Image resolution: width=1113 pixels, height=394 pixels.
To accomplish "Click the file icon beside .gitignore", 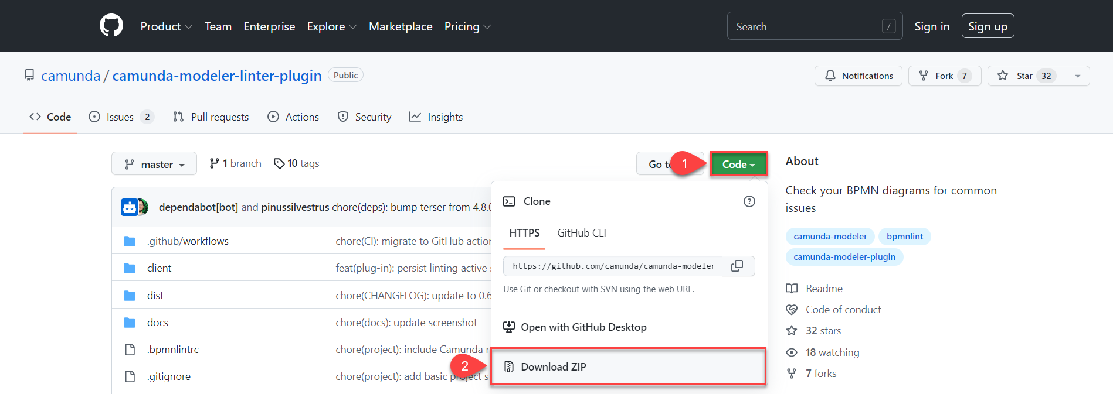I will 130,376.
